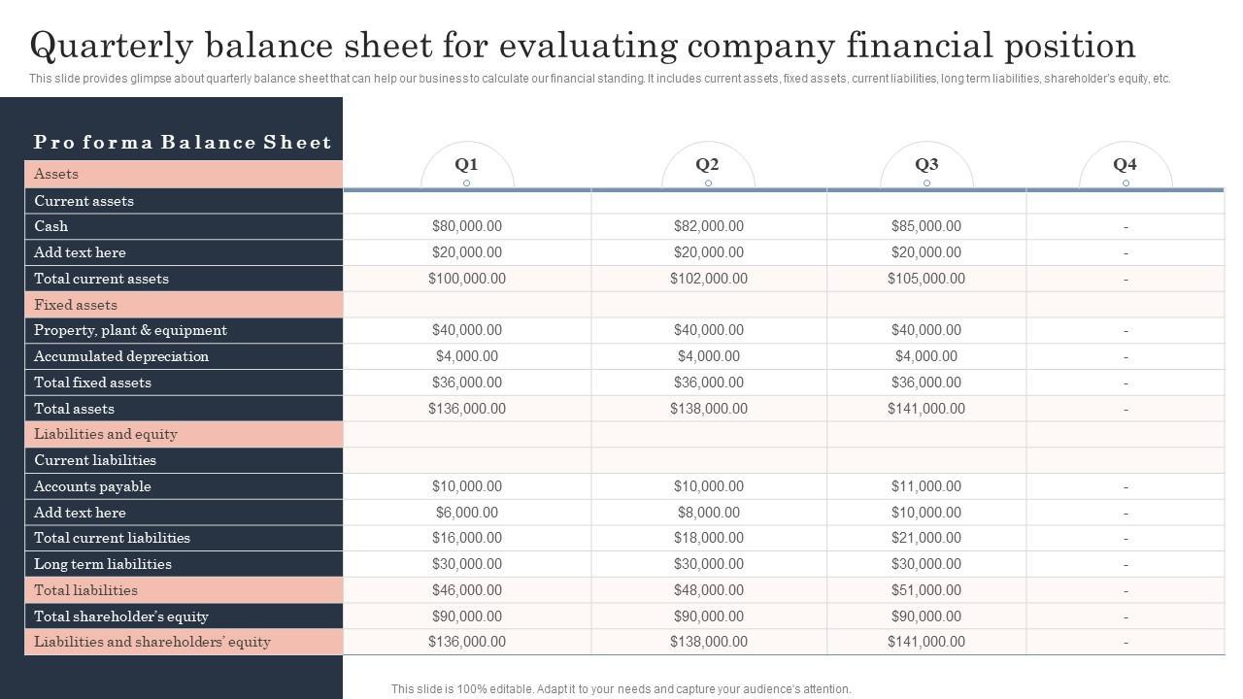Click the Q3 column header circle

[926, 165]
